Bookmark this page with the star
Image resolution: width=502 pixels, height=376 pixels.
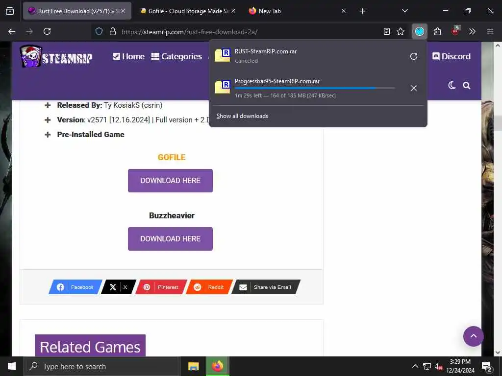(401, 31)
